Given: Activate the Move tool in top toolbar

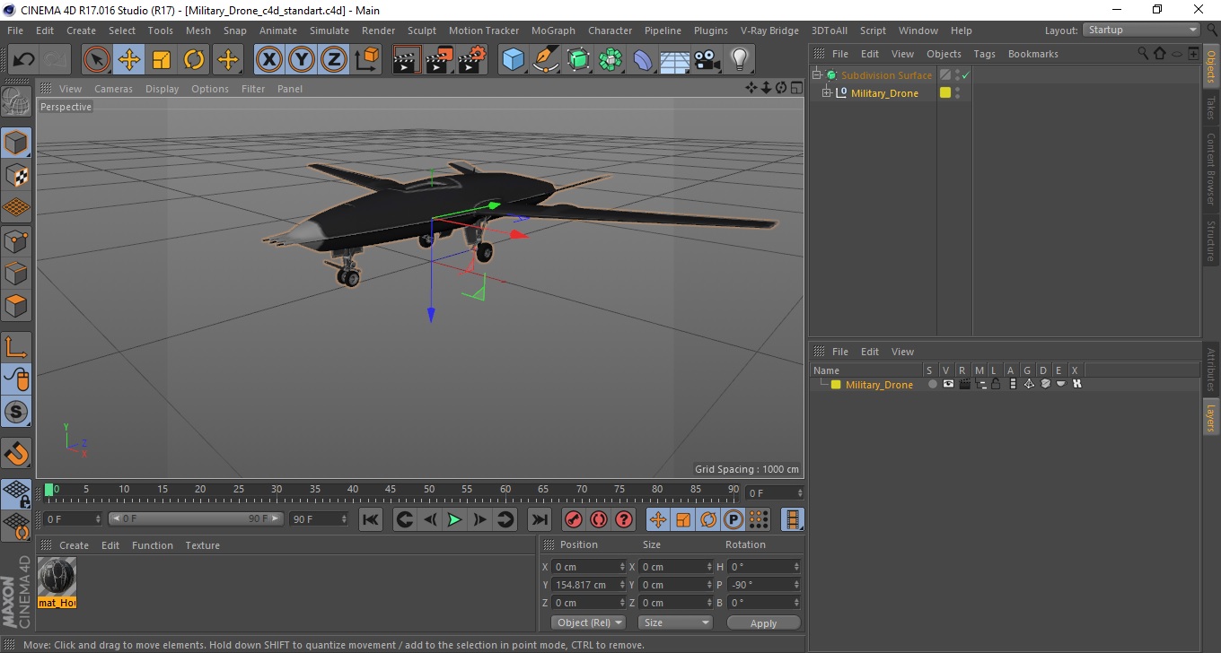Looking at the screenshot, I should tap(129, 60).
